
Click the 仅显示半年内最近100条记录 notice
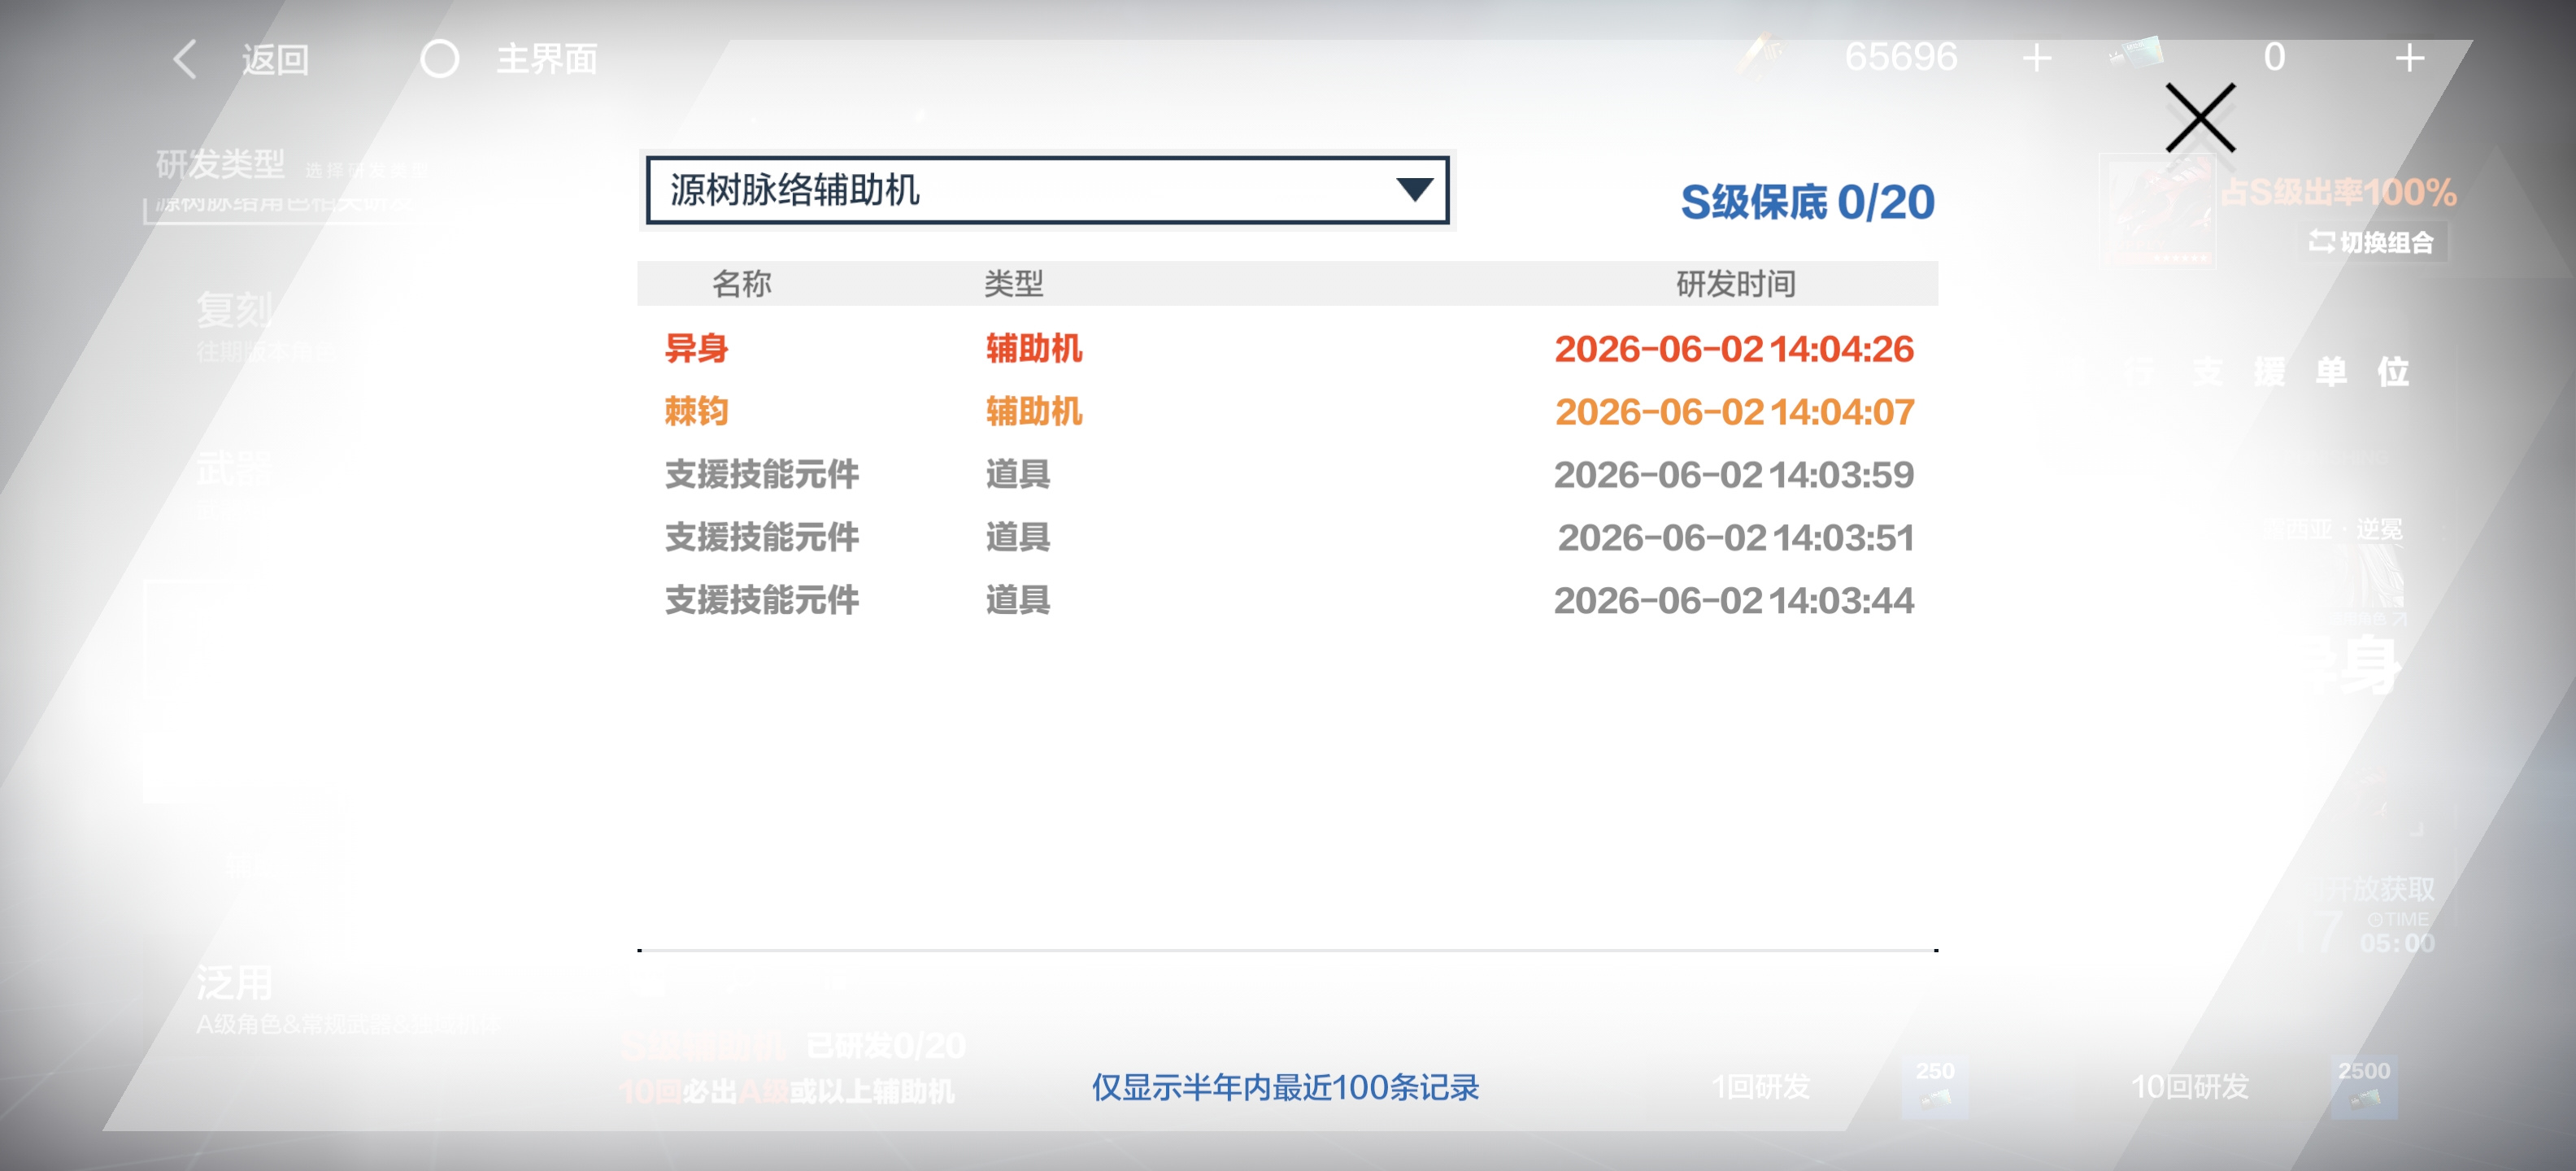coord(1285,1087)
